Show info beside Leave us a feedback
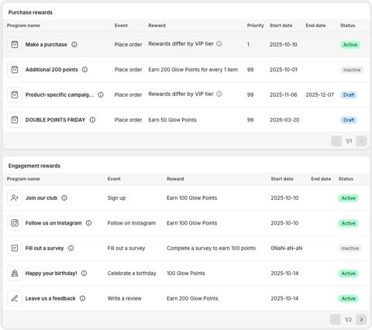This screenshot has height=330, width=372. 82,298
